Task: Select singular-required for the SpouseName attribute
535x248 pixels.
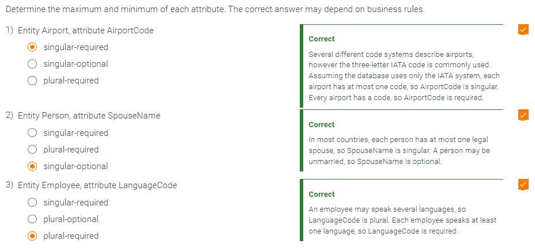Action: (x=33, y=133)
